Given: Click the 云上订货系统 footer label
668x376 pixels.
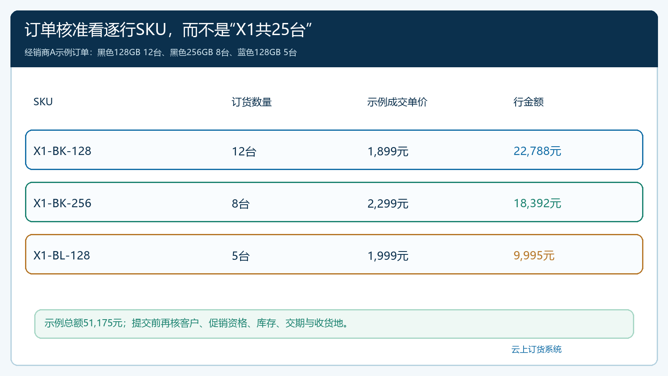Looking at the screenshot, I should point(536,349).
